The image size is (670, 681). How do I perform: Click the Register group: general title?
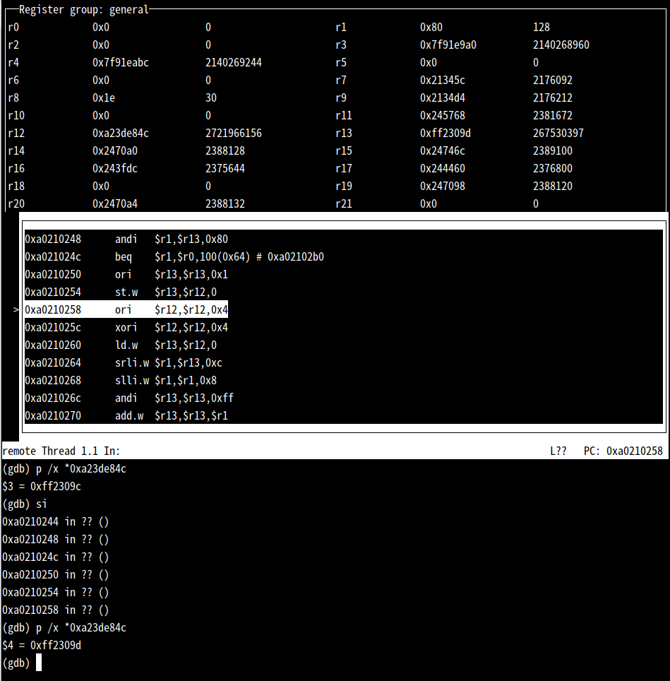[83, 10]
